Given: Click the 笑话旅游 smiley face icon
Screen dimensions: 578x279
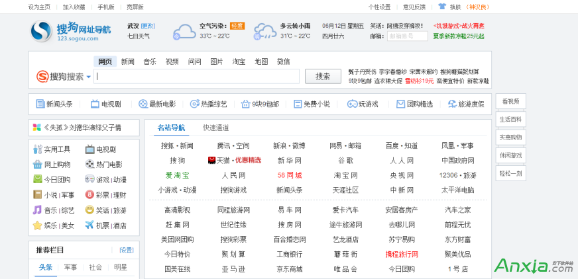Looking at the screenshot, I should 89,210.
